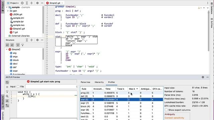
Task: Select the stat (5) profiler row
Action: 122,100
